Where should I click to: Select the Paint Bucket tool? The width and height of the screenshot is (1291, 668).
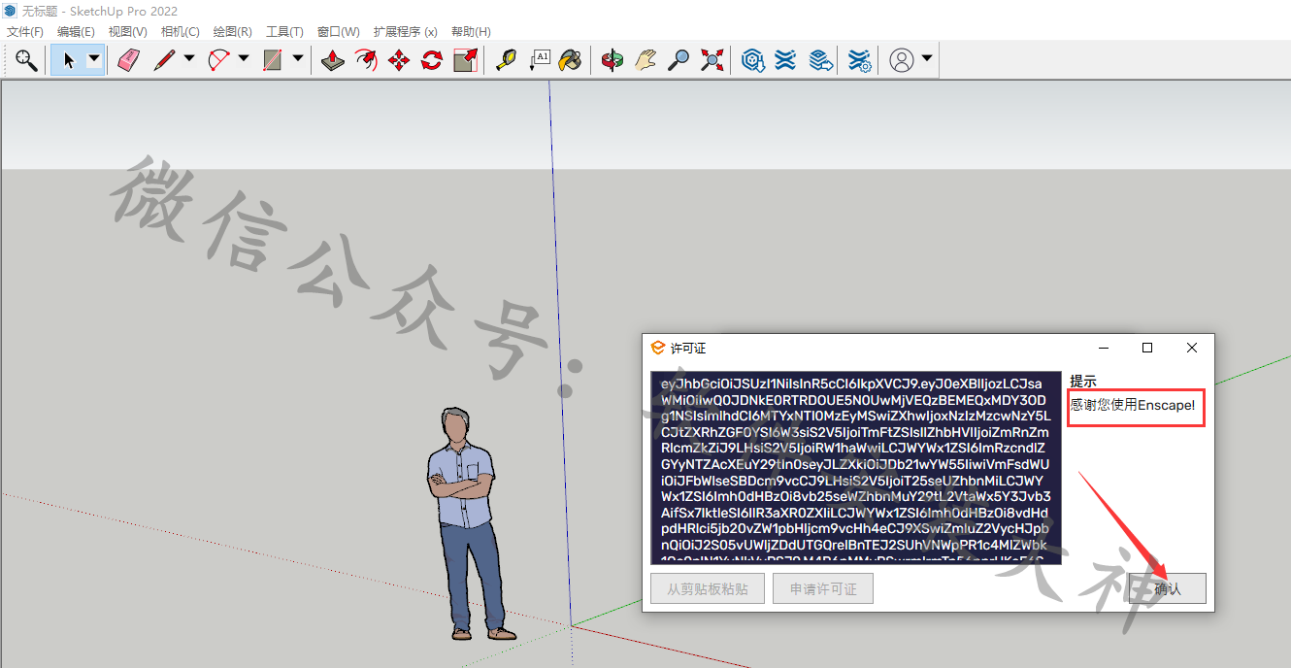(x=571, y=60)
